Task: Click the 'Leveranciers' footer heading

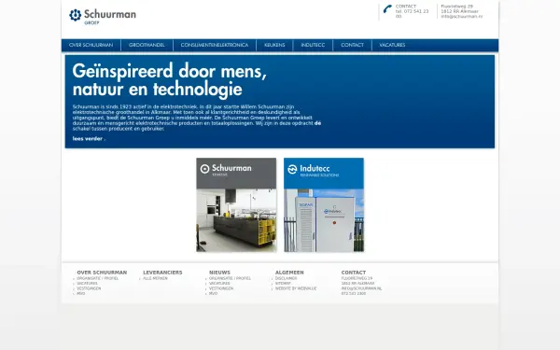Action: coord(162,273)
